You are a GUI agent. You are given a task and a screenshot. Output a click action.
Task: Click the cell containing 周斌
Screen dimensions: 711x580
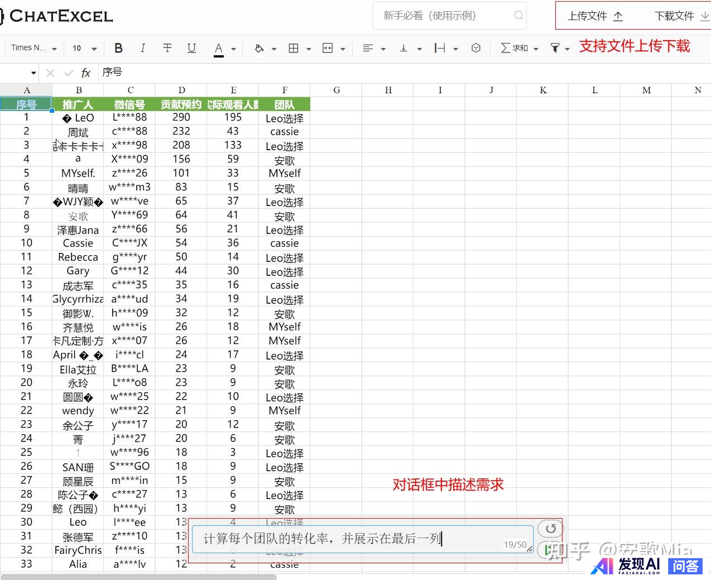tap(78, 132)
